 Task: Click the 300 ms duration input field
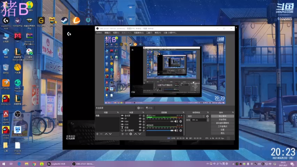199,120
